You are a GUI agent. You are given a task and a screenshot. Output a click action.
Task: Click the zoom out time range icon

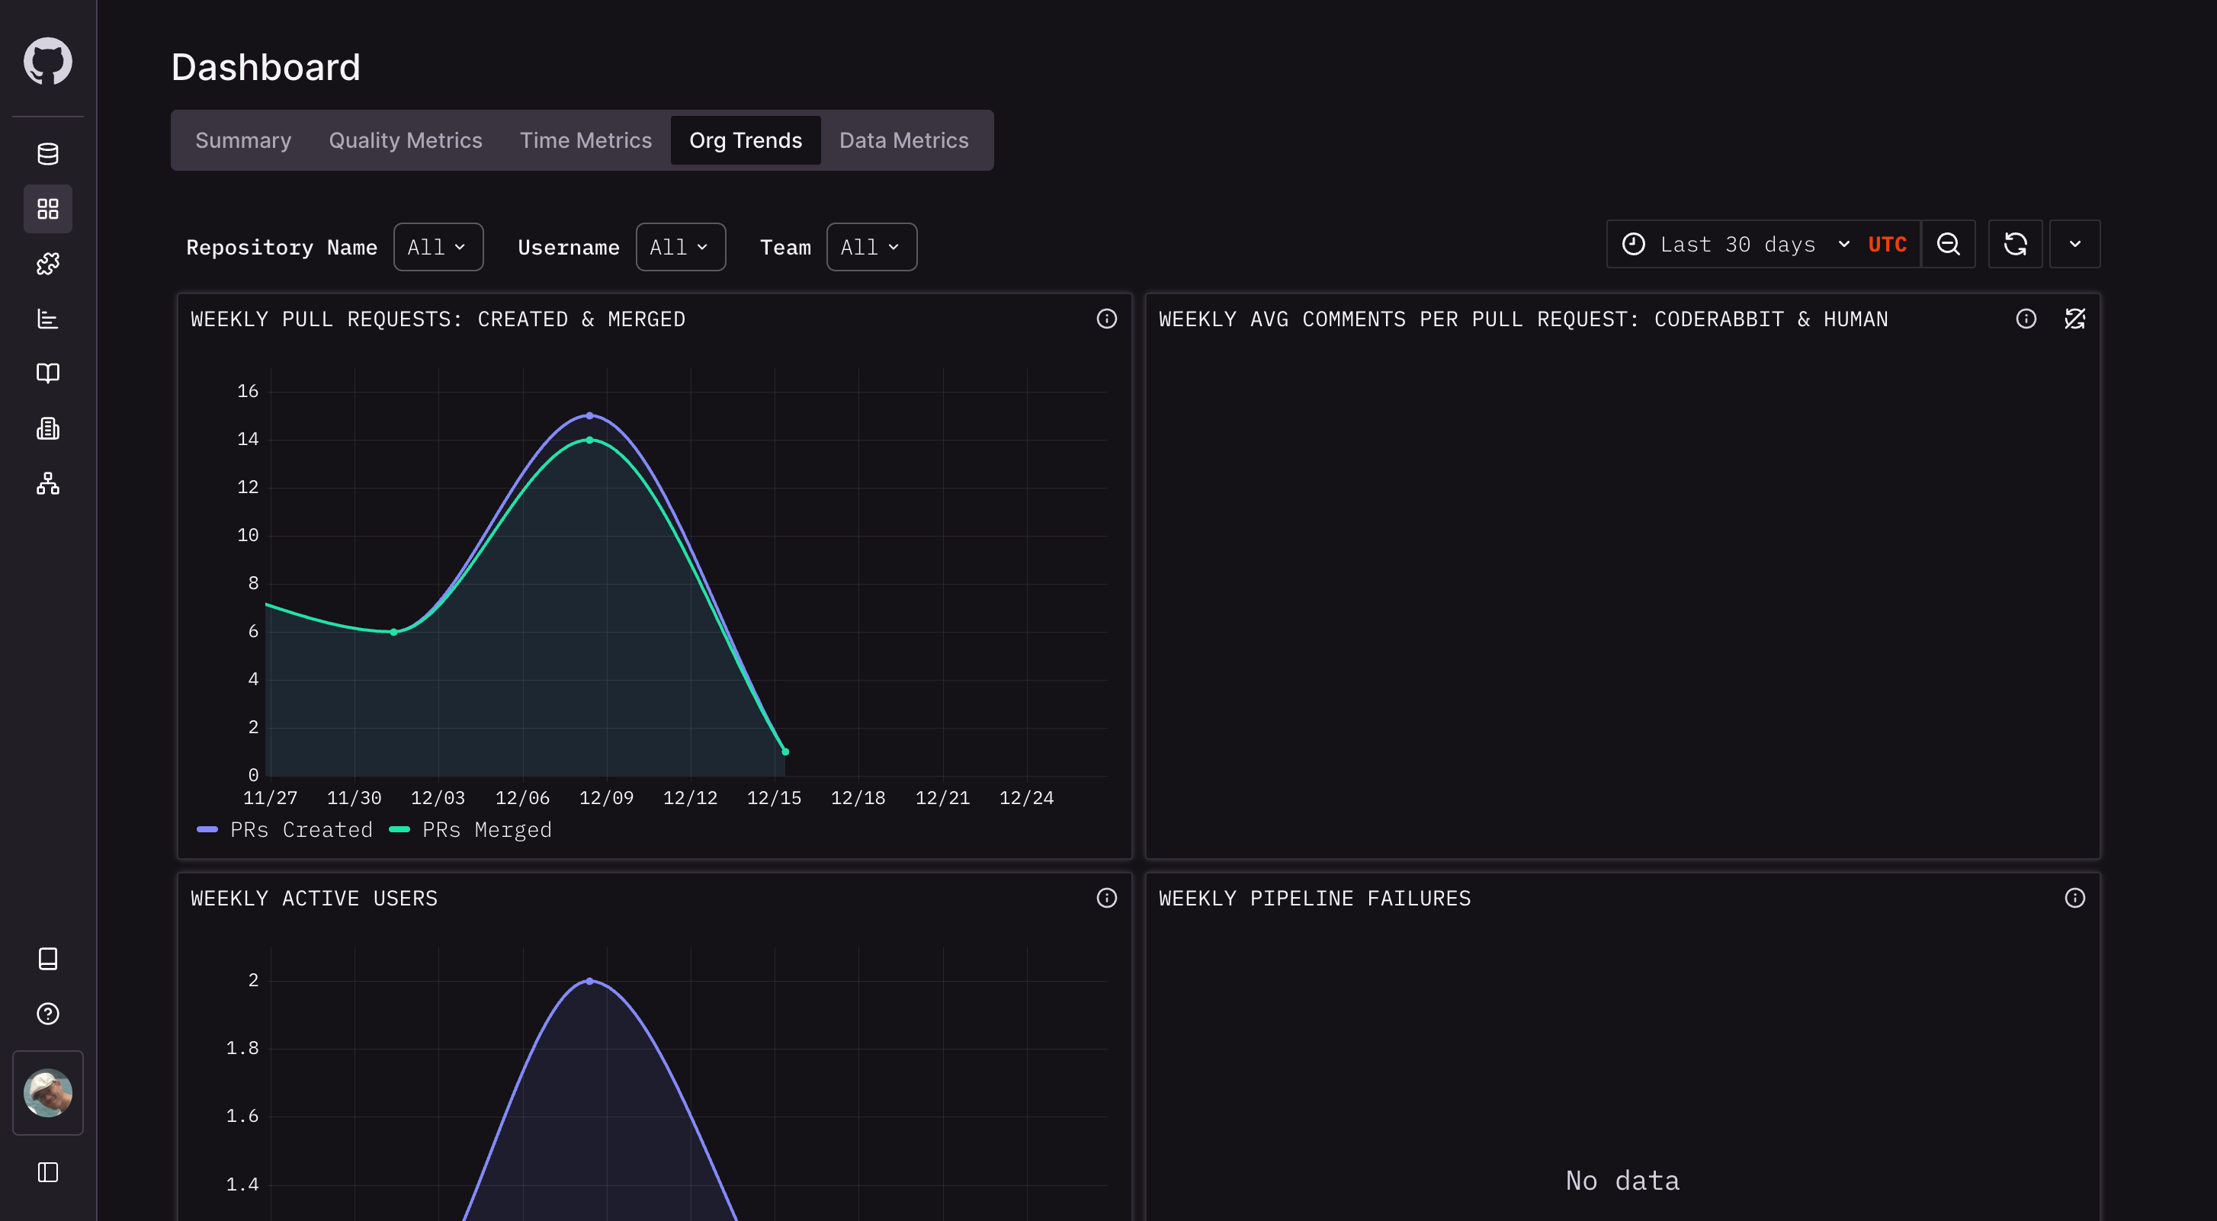tap(1948, 245)
